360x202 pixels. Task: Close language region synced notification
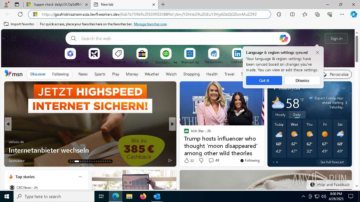point(318,52)
